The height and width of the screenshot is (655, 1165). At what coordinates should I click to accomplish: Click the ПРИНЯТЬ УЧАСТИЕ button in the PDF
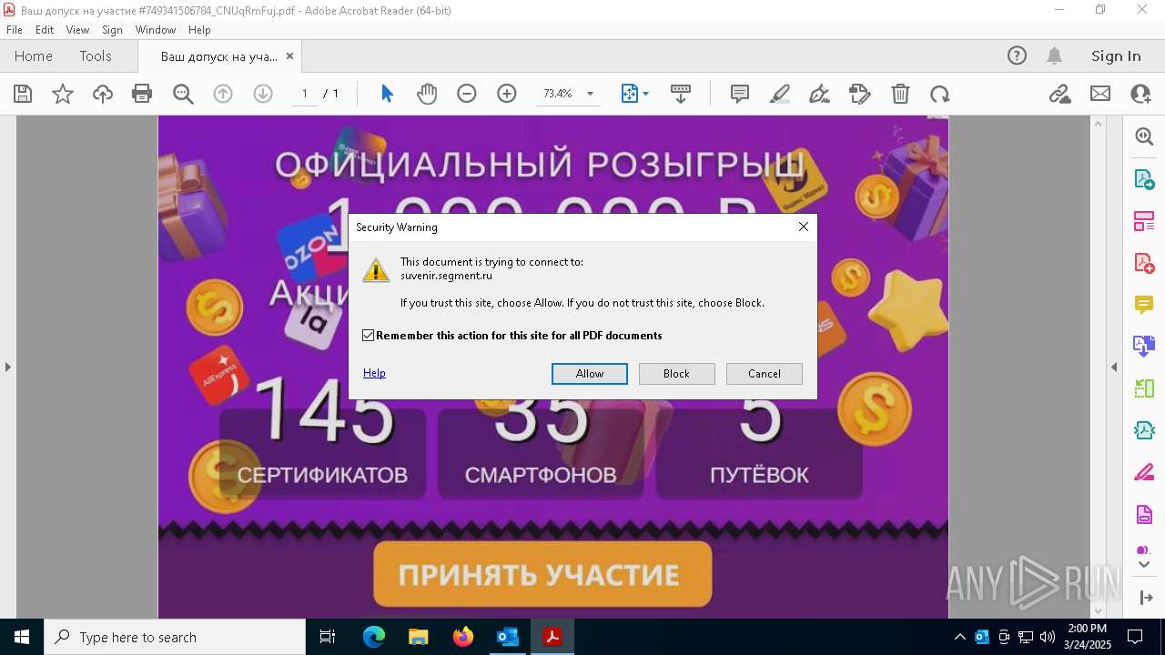[542, 574]
